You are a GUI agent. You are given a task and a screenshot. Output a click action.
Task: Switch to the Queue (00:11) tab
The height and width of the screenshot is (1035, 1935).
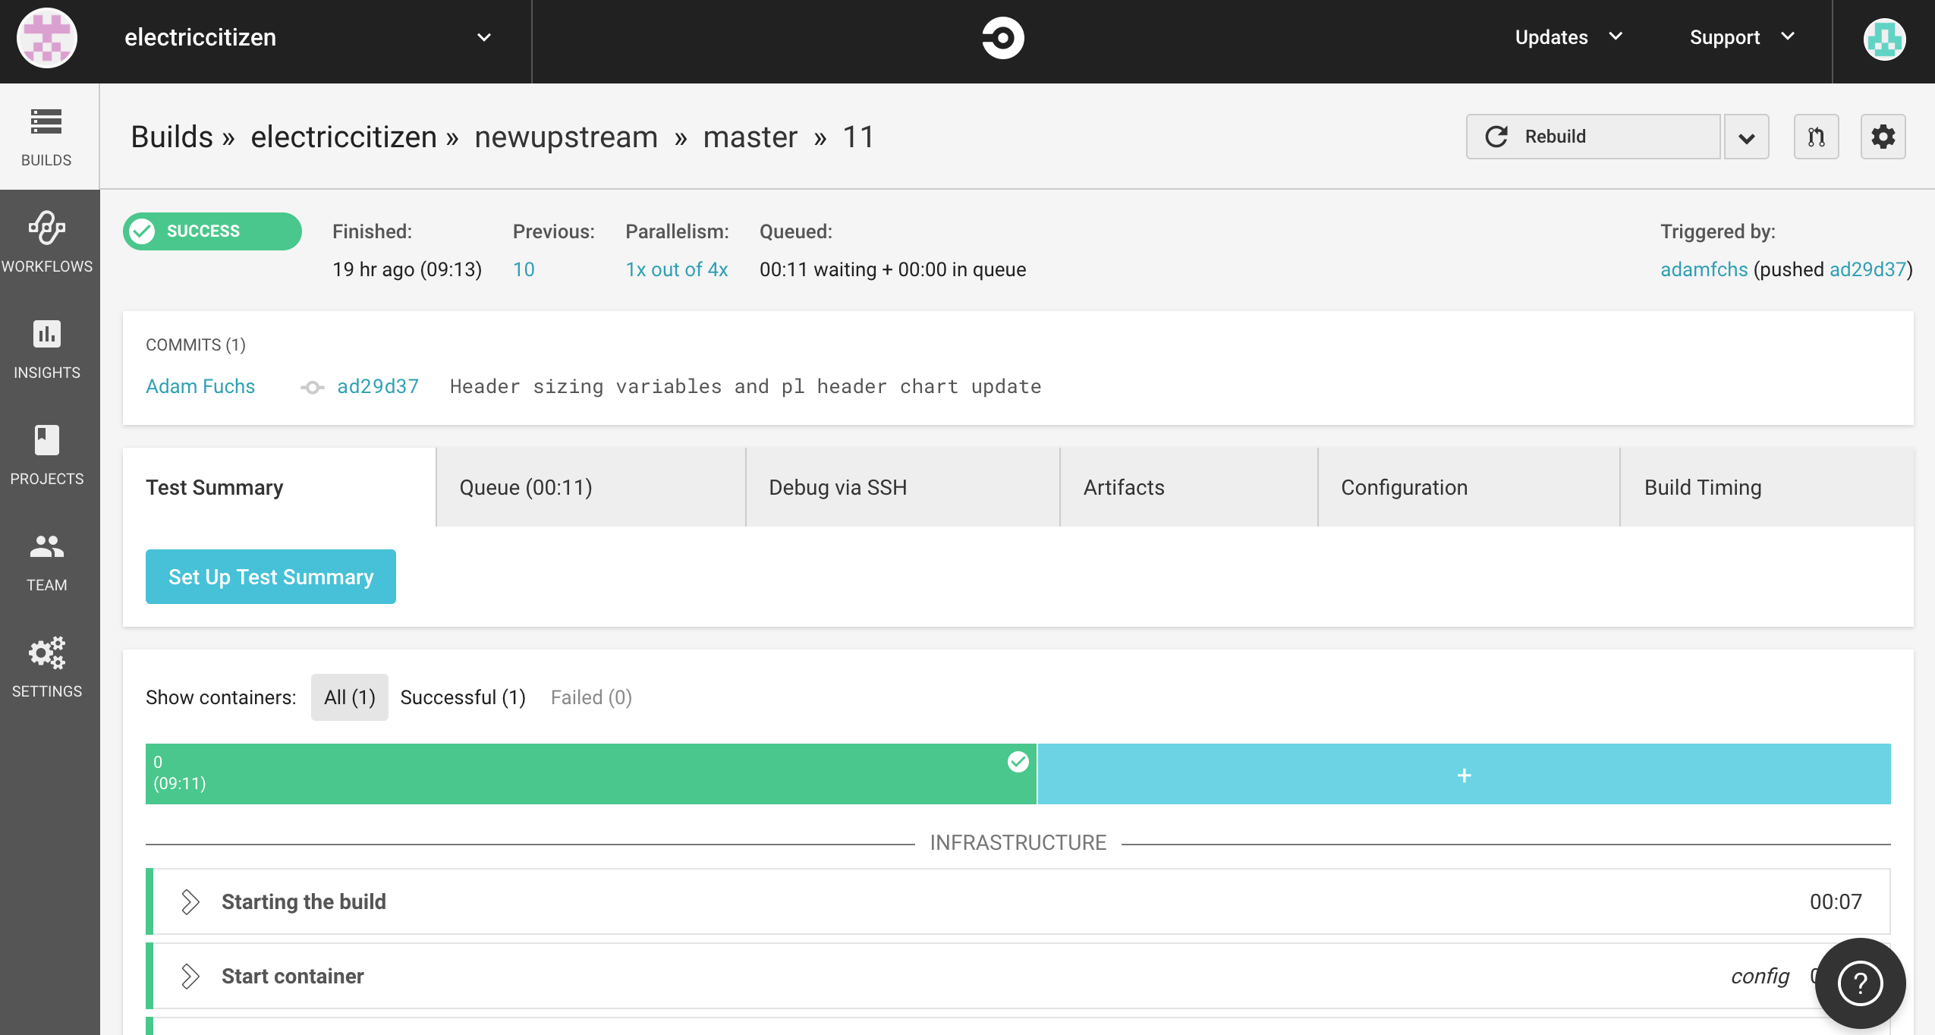point(591,487)
